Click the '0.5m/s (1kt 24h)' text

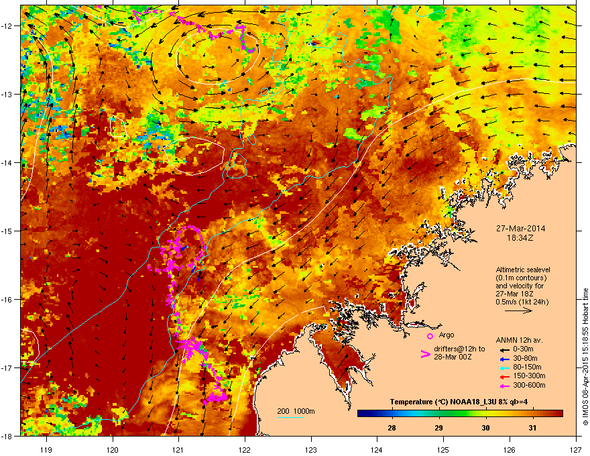[522, 302]
